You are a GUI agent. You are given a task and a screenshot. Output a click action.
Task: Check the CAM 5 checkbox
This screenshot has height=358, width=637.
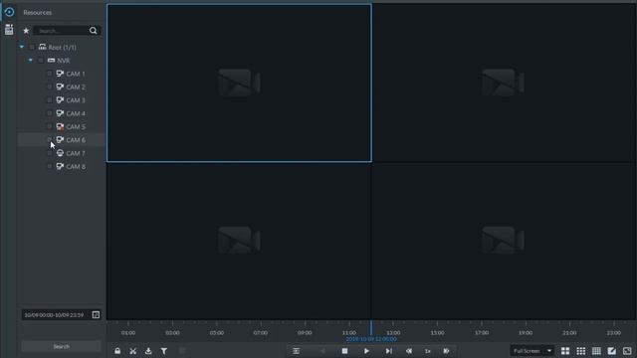pos(50,126)
